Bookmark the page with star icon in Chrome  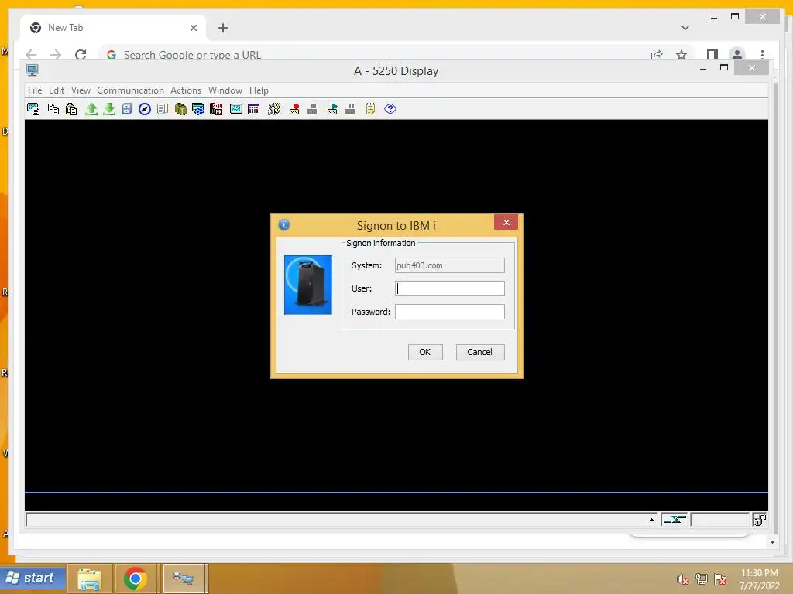[681, 55]
